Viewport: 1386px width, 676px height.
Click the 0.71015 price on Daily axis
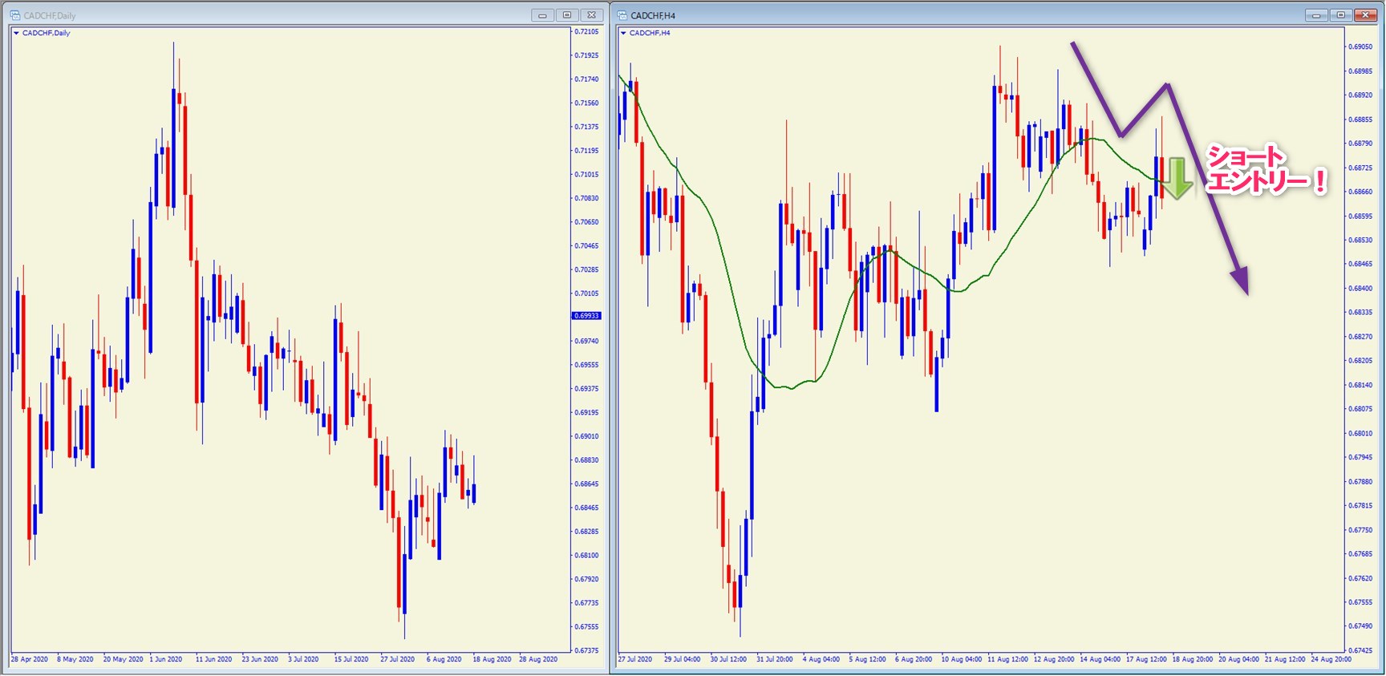coord(586,175)
